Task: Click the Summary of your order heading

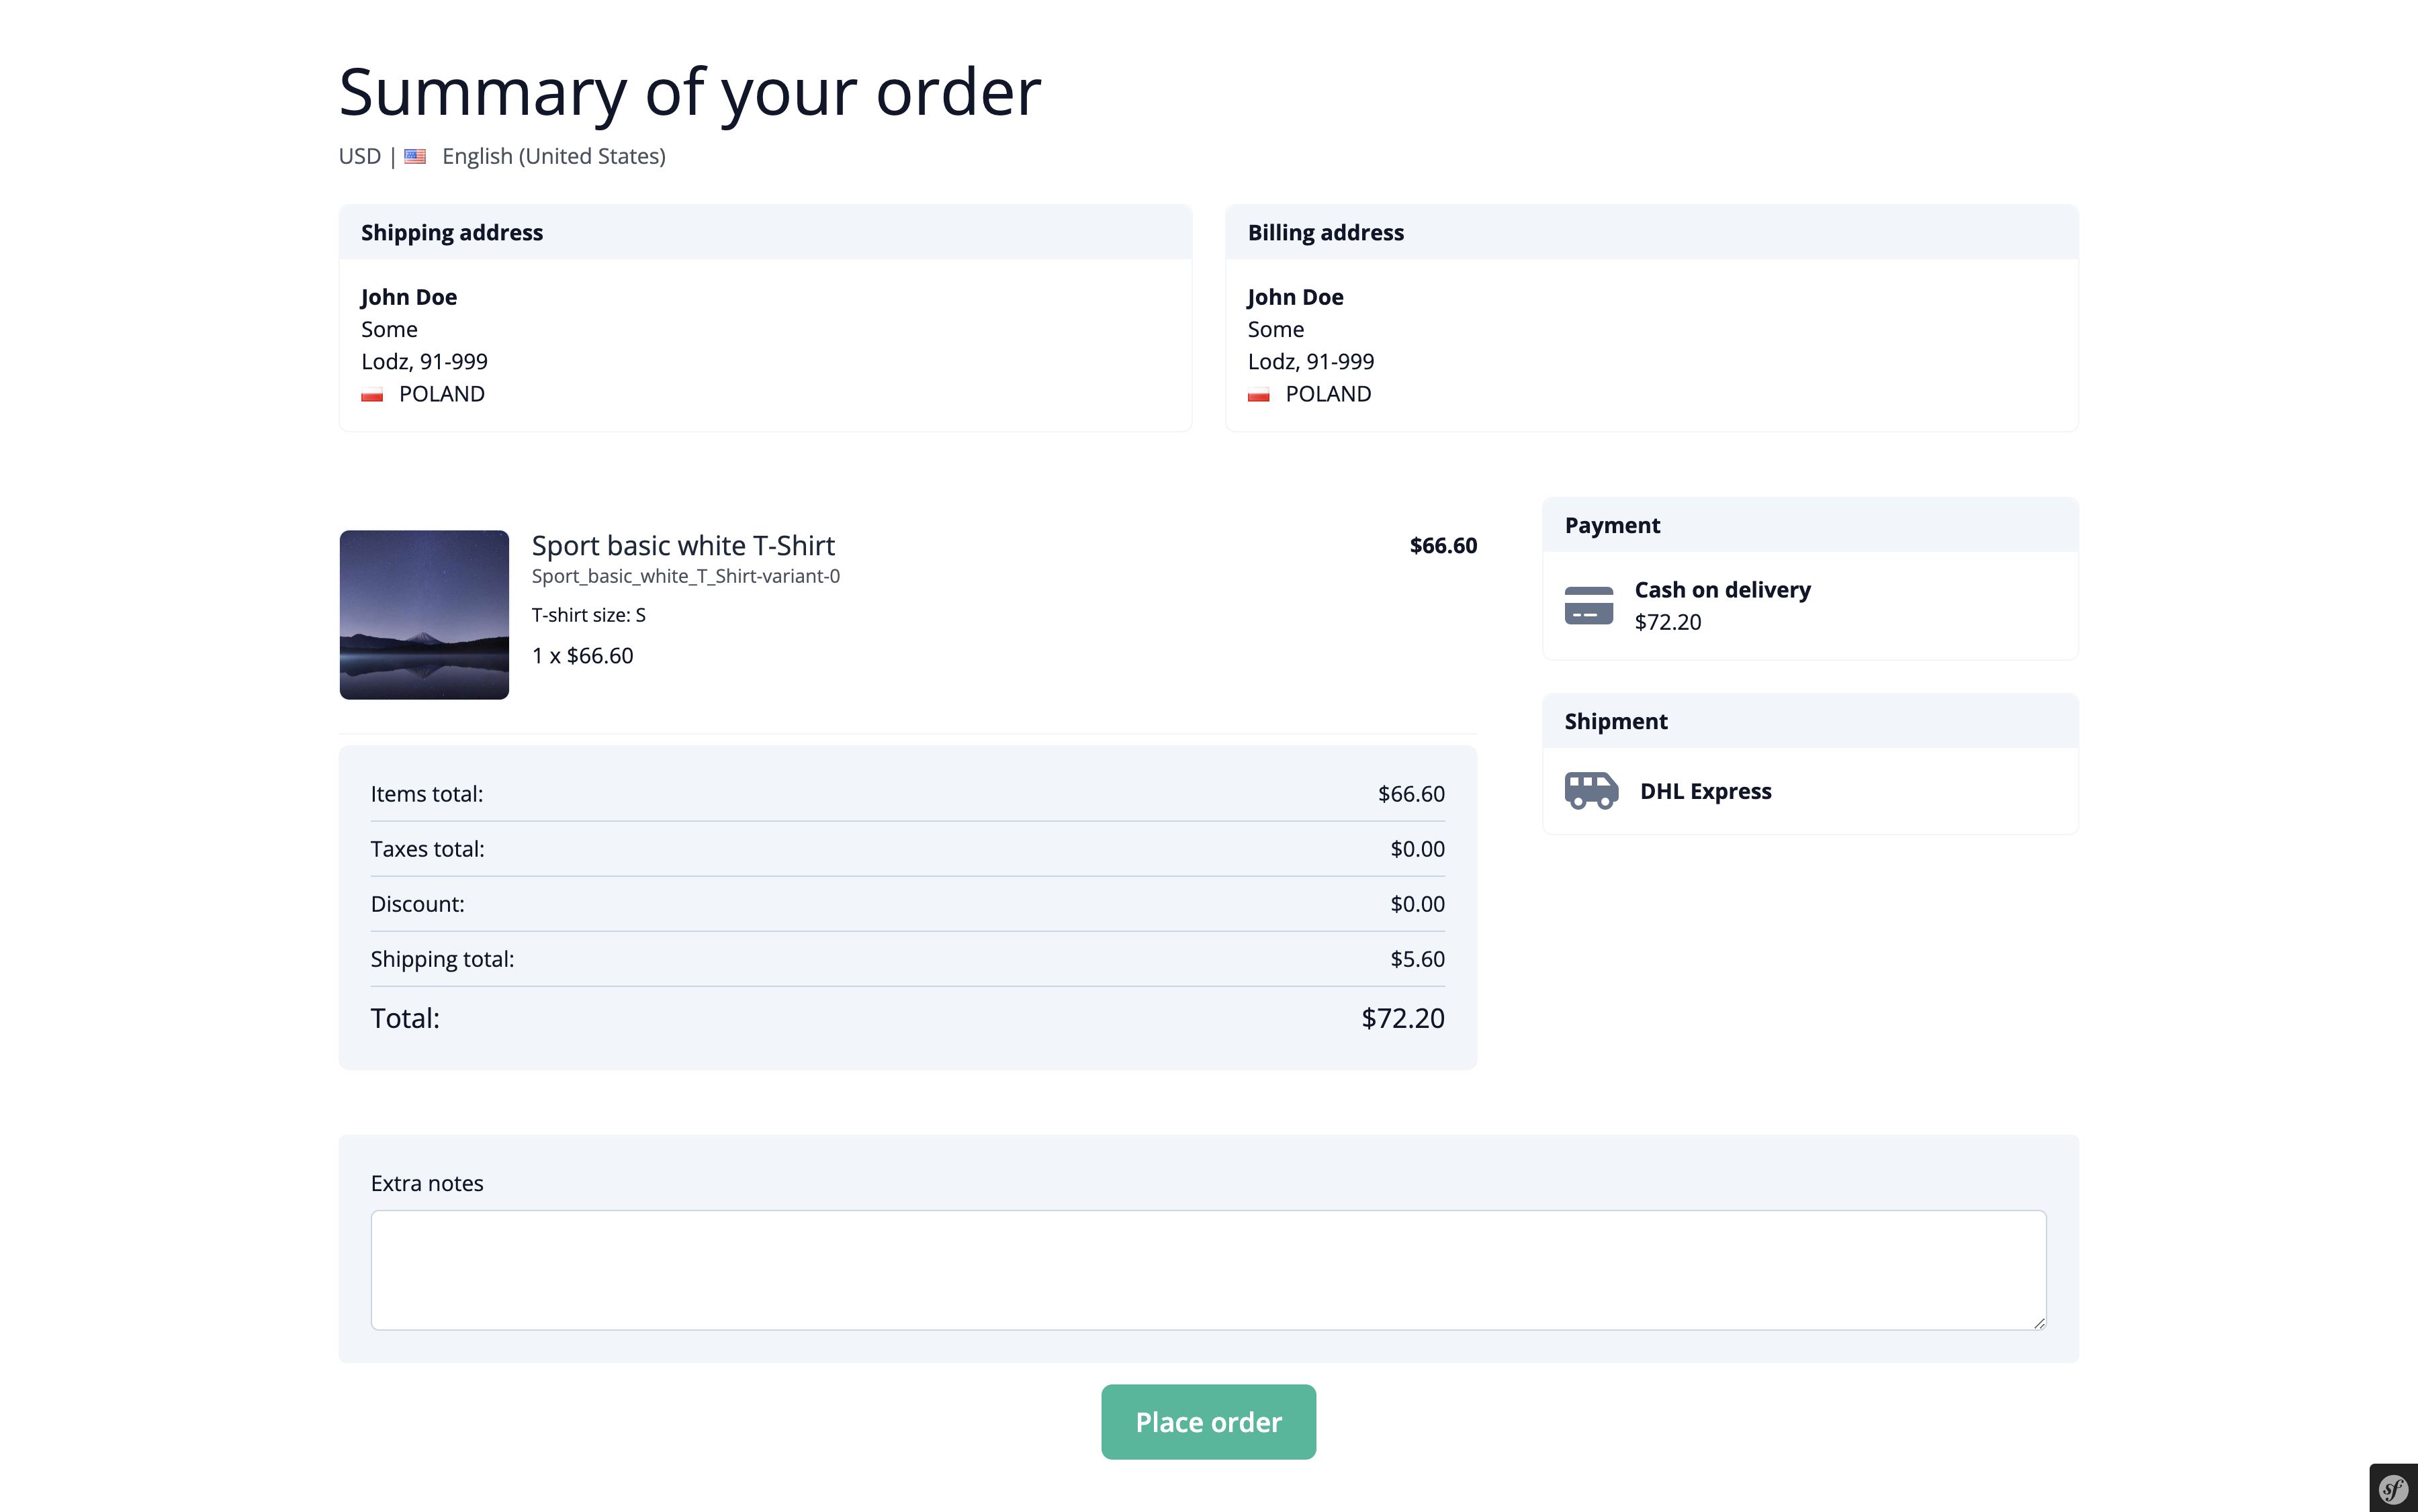Action: [689, 92]
